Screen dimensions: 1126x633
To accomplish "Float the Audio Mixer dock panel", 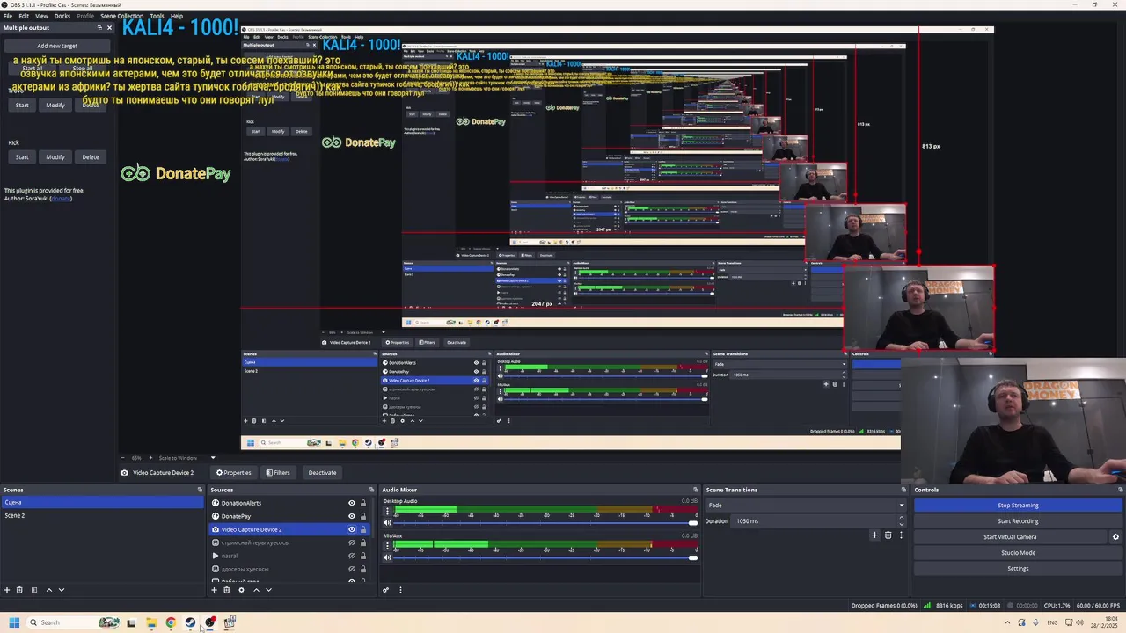I will (x=696, y=490).
